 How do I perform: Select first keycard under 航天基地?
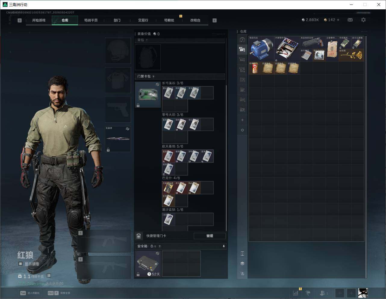pyautogui.click(x=169, y=156)
